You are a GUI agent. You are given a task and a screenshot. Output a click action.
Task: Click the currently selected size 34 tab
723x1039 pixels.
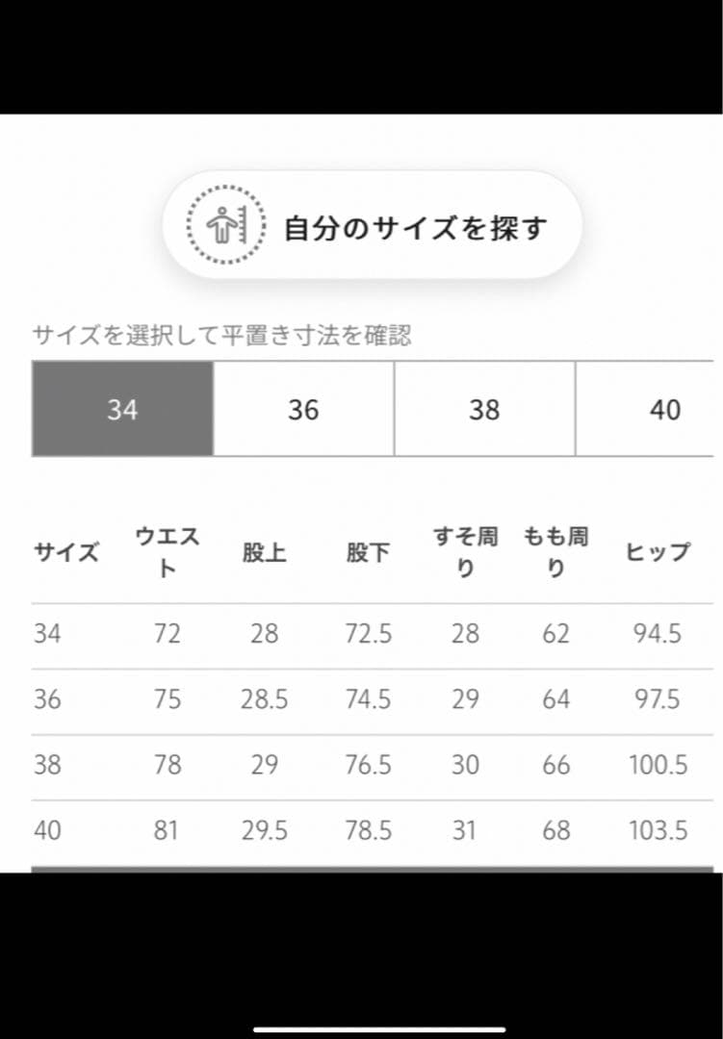click(x=121, y=409)
